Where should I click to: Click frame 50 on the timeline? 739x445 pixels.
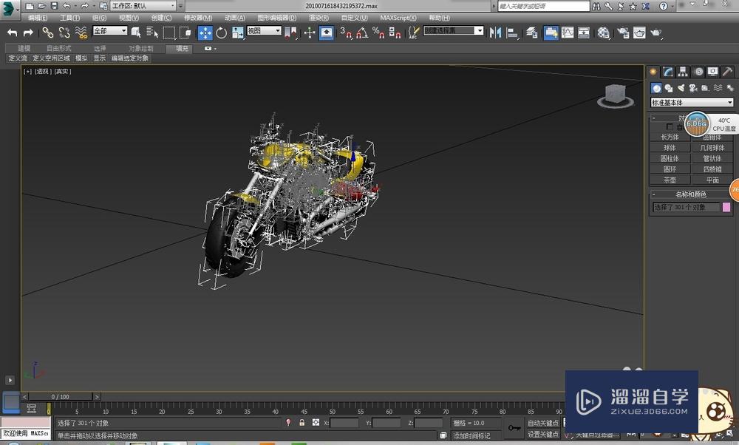click(333, 407)
